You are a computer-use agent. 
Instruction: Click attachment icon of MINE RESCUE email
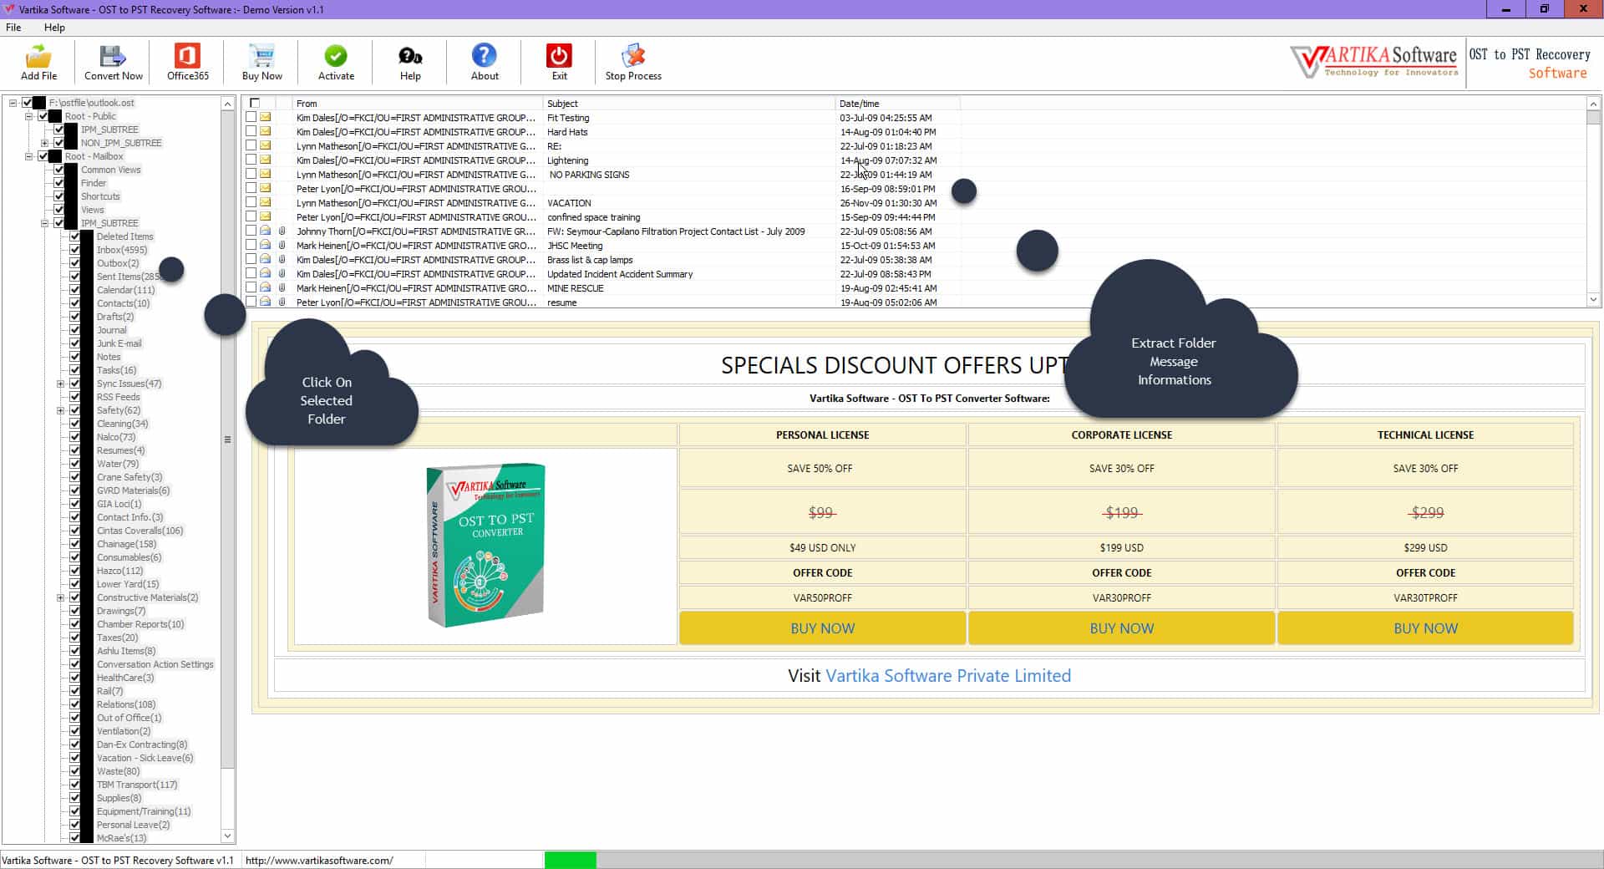pos(282,288)
